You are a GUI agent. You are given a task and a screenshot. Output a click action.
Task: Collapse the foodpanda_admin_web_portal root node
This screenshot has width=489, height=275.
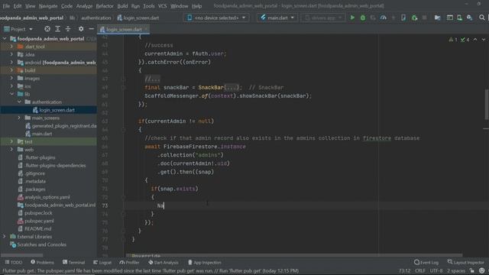click(5, 39)
